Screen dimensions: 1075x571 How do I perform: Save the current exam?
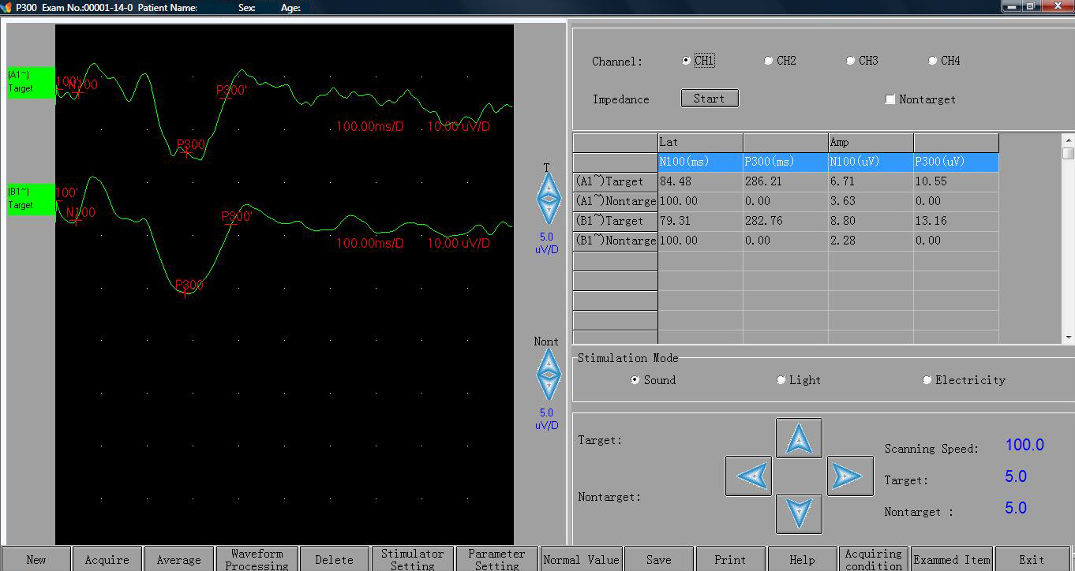click(x=659, y=559)
